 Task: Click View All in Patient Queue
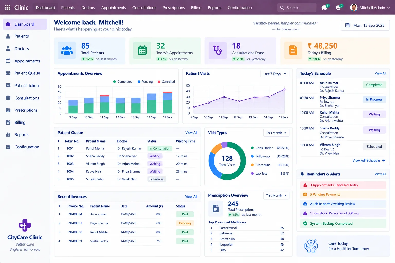coord(191,133)
